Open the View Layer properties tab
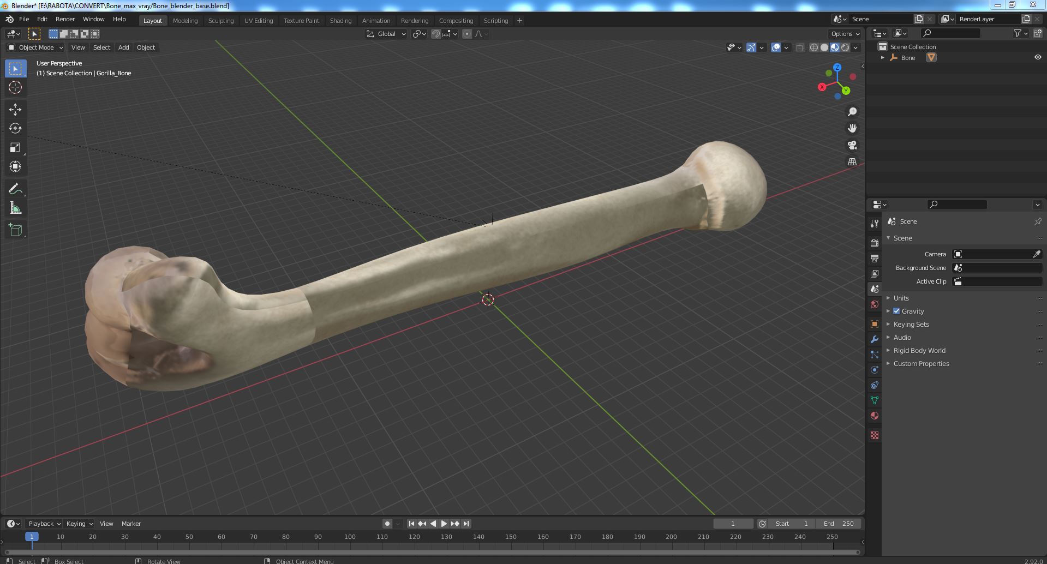This screenshot has height=564, width=1047. [875, 273]
